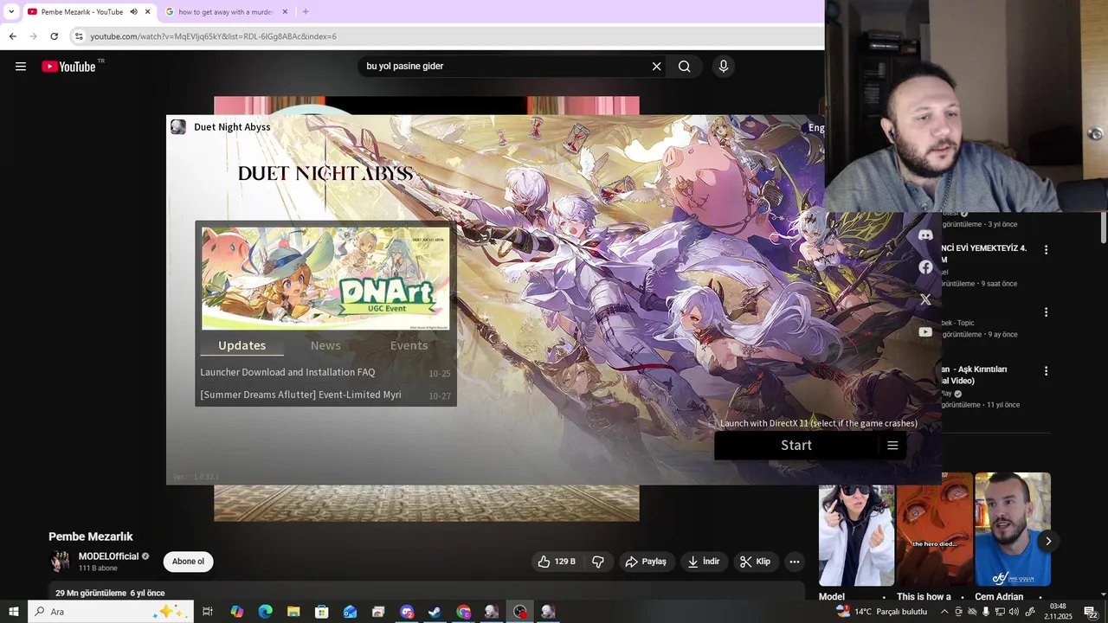View site information icon in address bar

click(x=79, y=36)
